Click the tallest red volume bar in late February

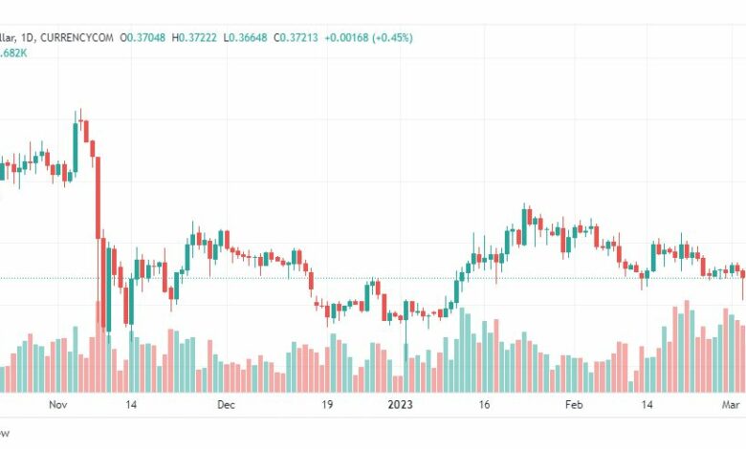687,347
